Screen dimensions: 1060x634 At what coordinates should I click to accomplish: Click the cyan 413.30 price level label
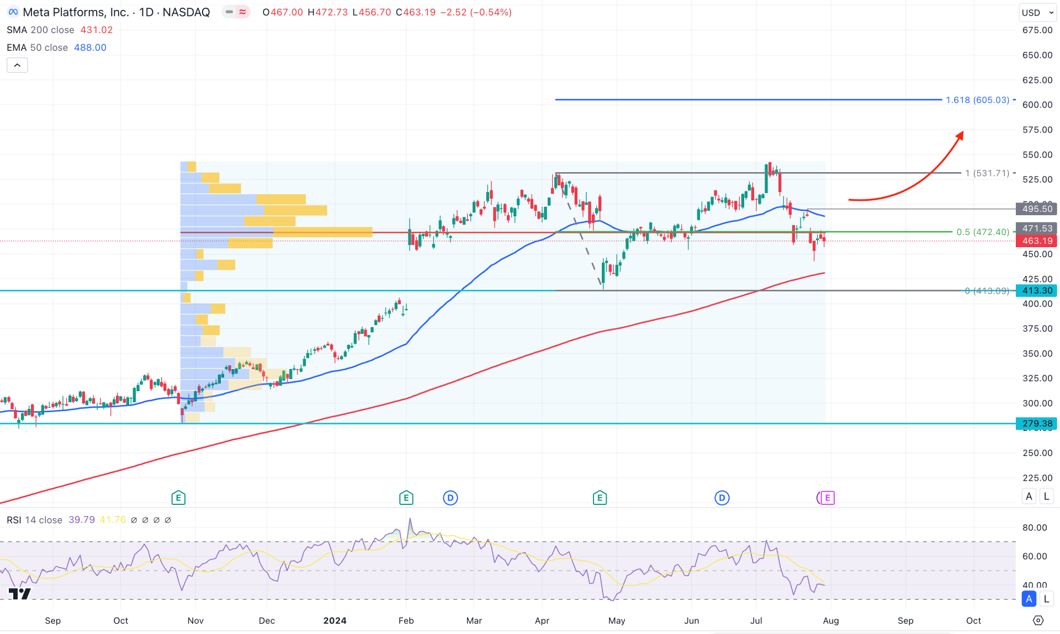point(1036,291)
